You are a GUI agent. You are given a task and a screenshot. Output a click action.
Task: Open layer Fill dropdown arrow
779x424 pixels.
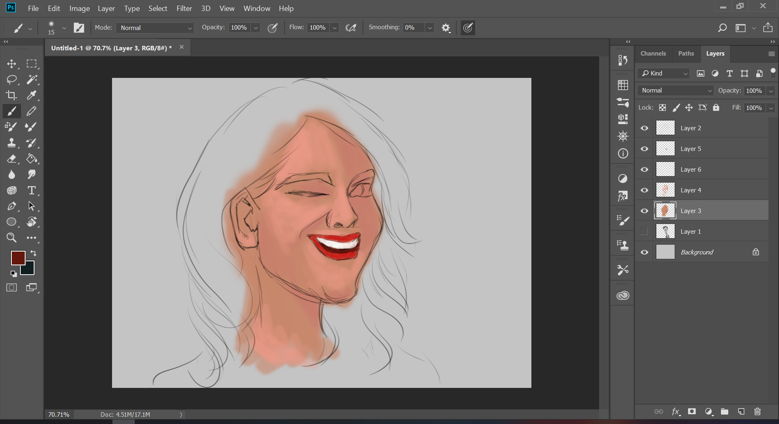pos(770,108)
